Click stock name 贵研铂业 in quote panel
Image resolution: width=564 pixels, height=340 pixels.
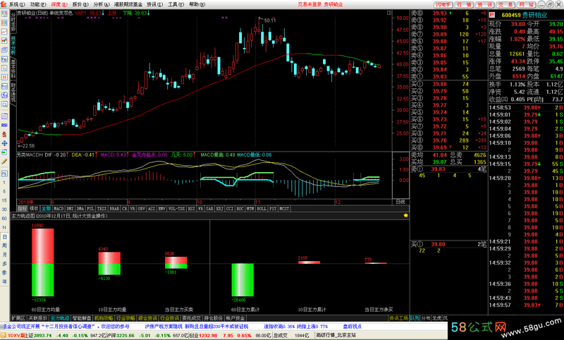point(534,15)
